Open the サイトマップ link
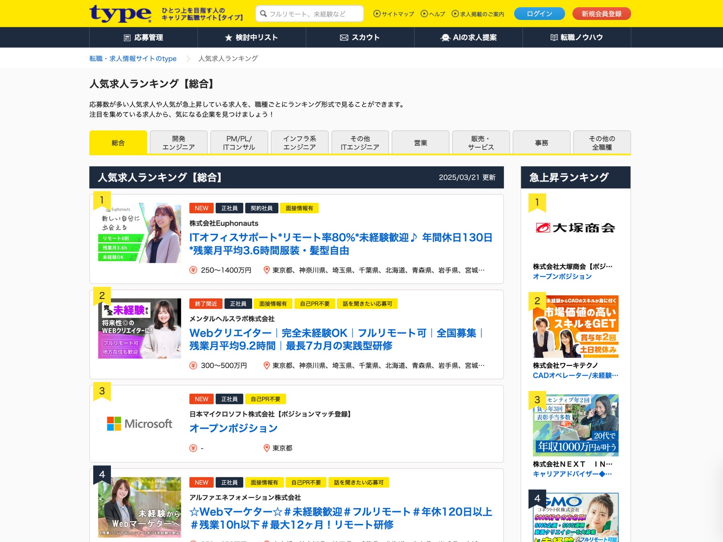 (x=398, y=14)
